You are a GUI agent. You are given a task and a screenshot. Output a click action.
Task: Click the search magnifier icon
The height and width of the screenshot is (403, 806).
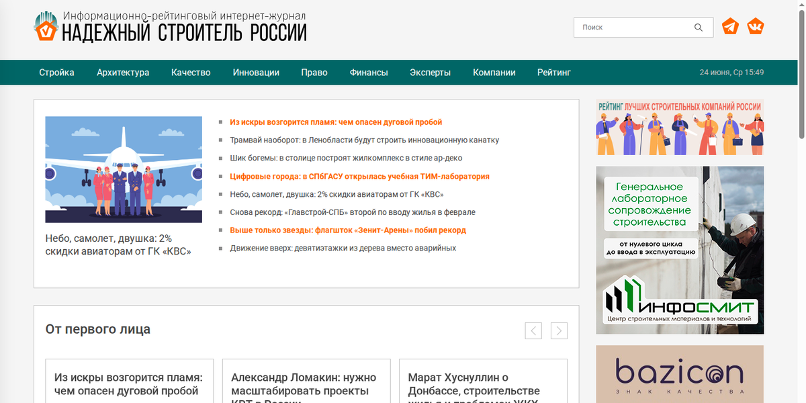[x=699, y=28]
